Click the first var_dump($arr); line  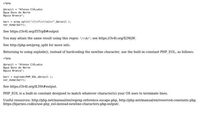pyautogui.click(x=14, y=25)
